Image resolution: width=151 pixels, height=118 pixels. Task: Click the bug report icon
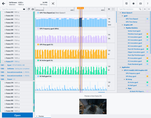[x=140, y=4]
